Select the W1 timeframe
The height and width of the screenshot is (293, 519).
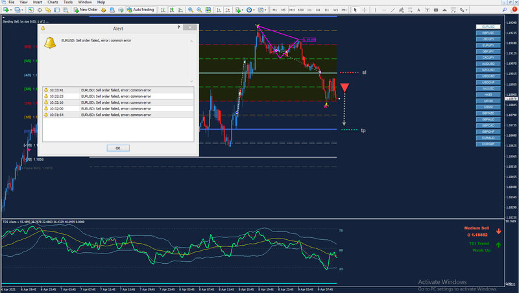coord(335,10)
